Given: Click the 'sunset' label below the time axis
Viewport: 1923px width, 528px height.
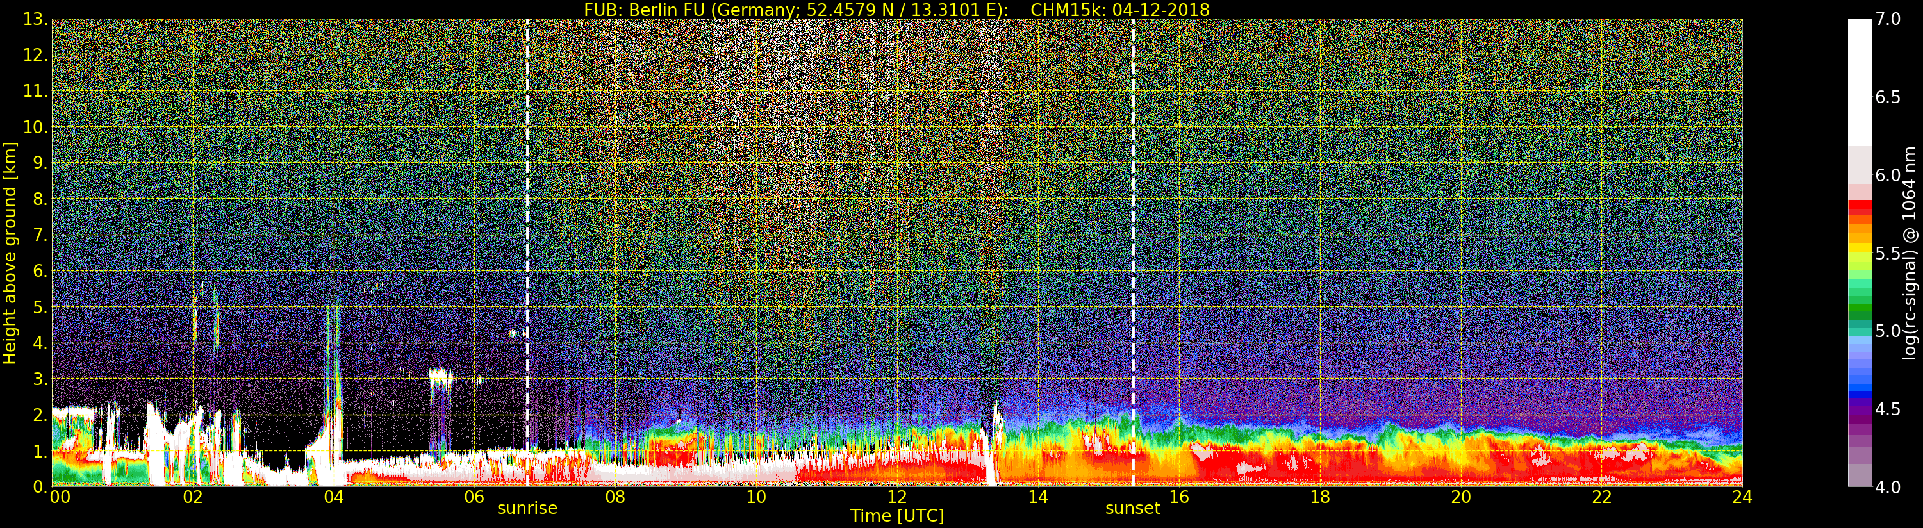Looking at the screenshot, I should (1132, 509).
